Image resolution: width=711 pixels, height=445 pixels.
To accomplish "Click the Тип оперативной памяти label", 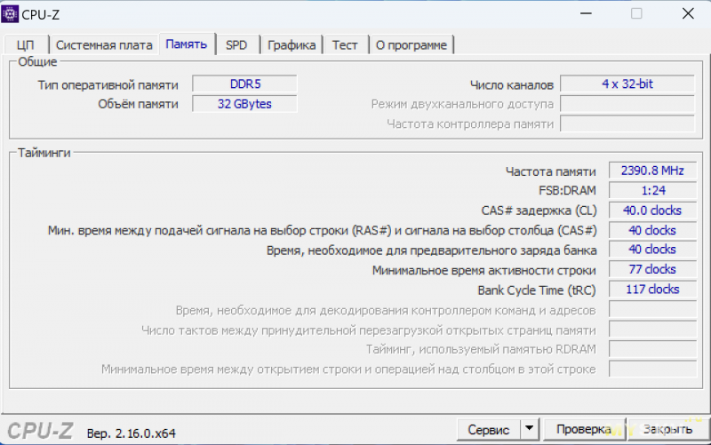I will (108, 84).
